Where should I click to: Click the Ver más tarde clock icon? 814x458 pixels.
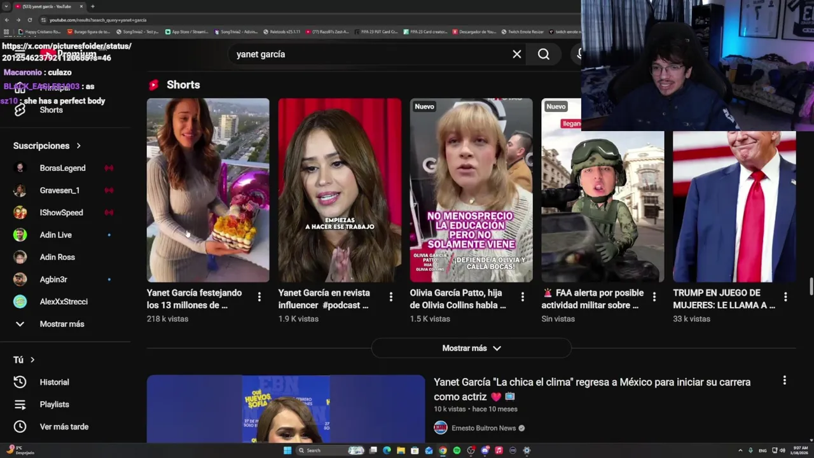coord(20,427)
